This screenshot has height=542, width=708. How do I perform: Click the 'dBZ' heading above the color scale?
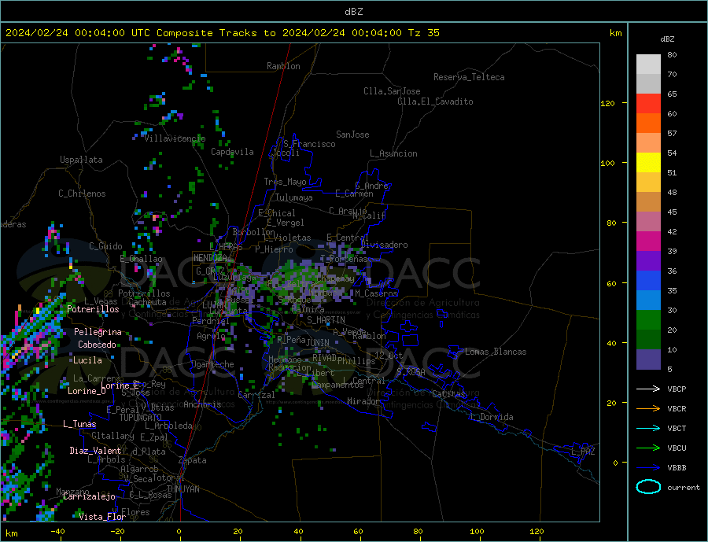(667, 39)
